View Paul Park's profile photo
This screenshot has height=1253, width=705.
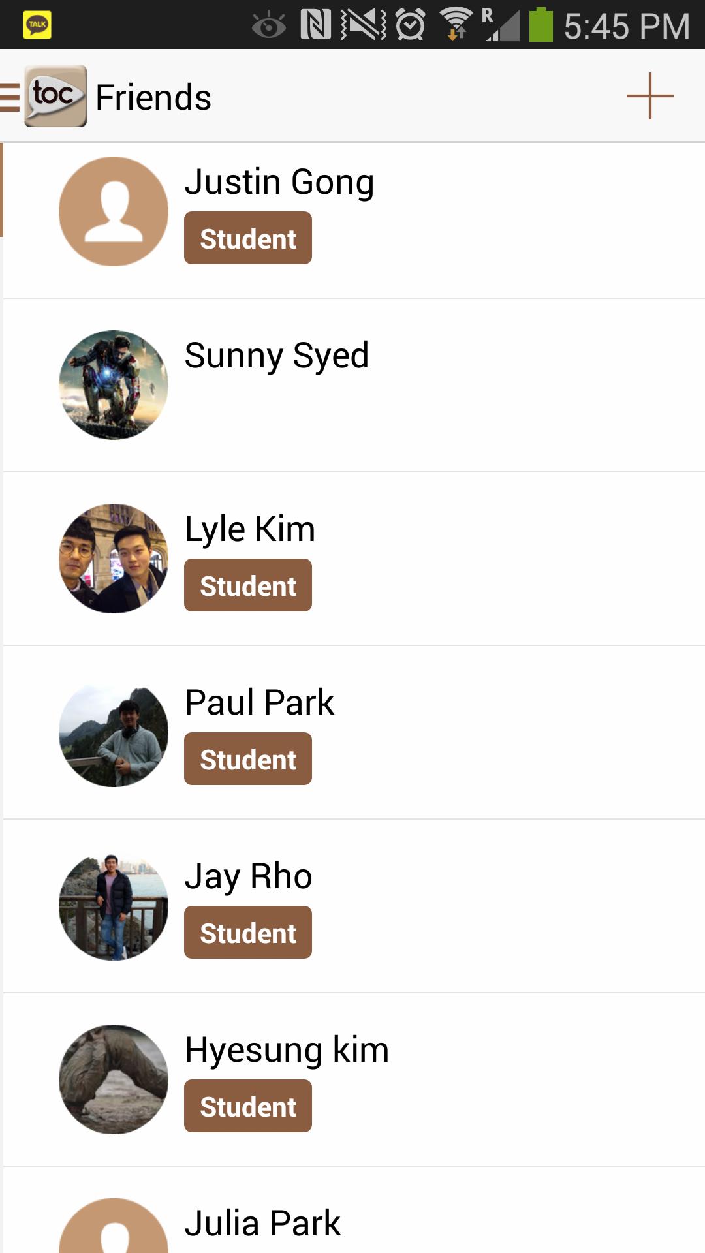(x=114, y=732)
